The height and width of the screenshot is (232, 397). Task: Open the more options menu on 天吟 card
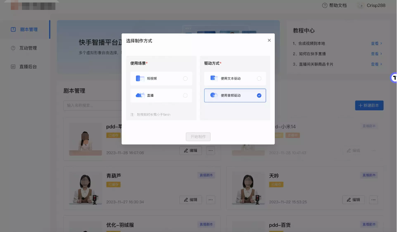point(373,200)
